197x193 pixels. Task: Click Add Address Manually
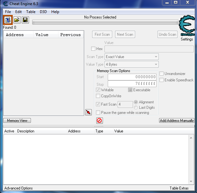[177, 121]
